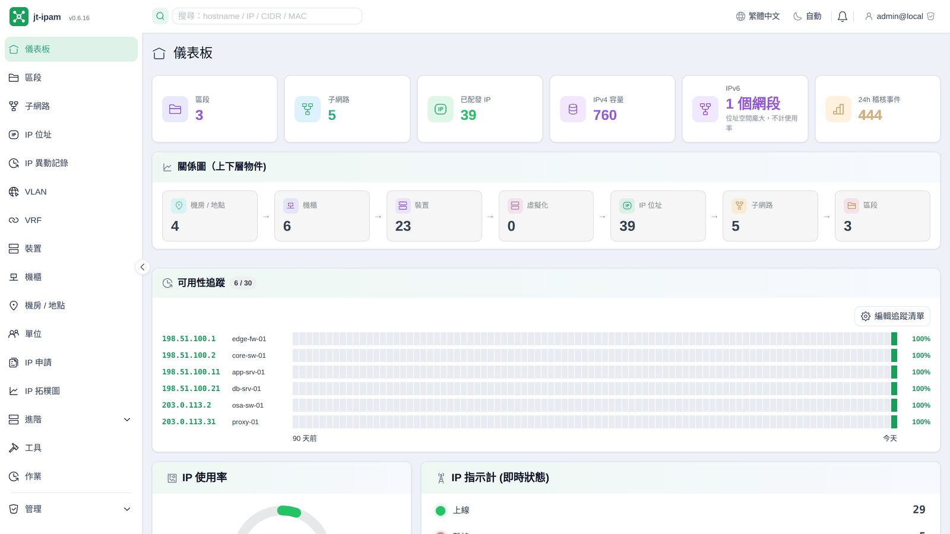Click the IPv4 容量 database icon
The image size is (950, 534).
pyautogui.click(x=573, y=109)
